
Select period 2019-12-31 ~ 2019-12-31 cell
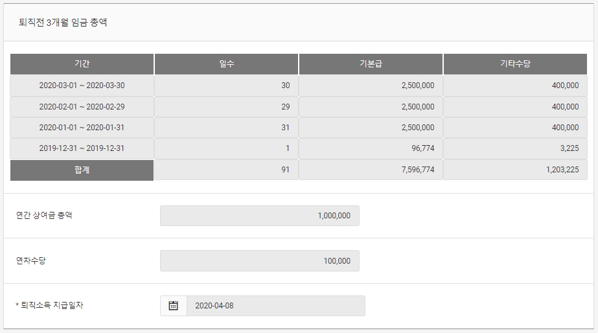pos(82,148)
